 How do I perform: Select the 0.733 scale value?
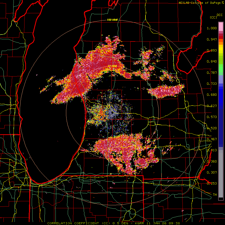point(212,84)
